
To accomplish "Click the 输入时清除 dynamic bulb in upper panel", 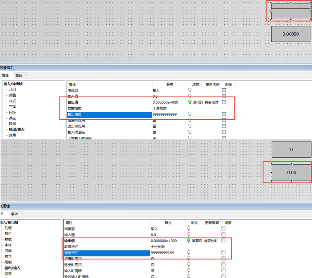I will [x=190, y=132].
